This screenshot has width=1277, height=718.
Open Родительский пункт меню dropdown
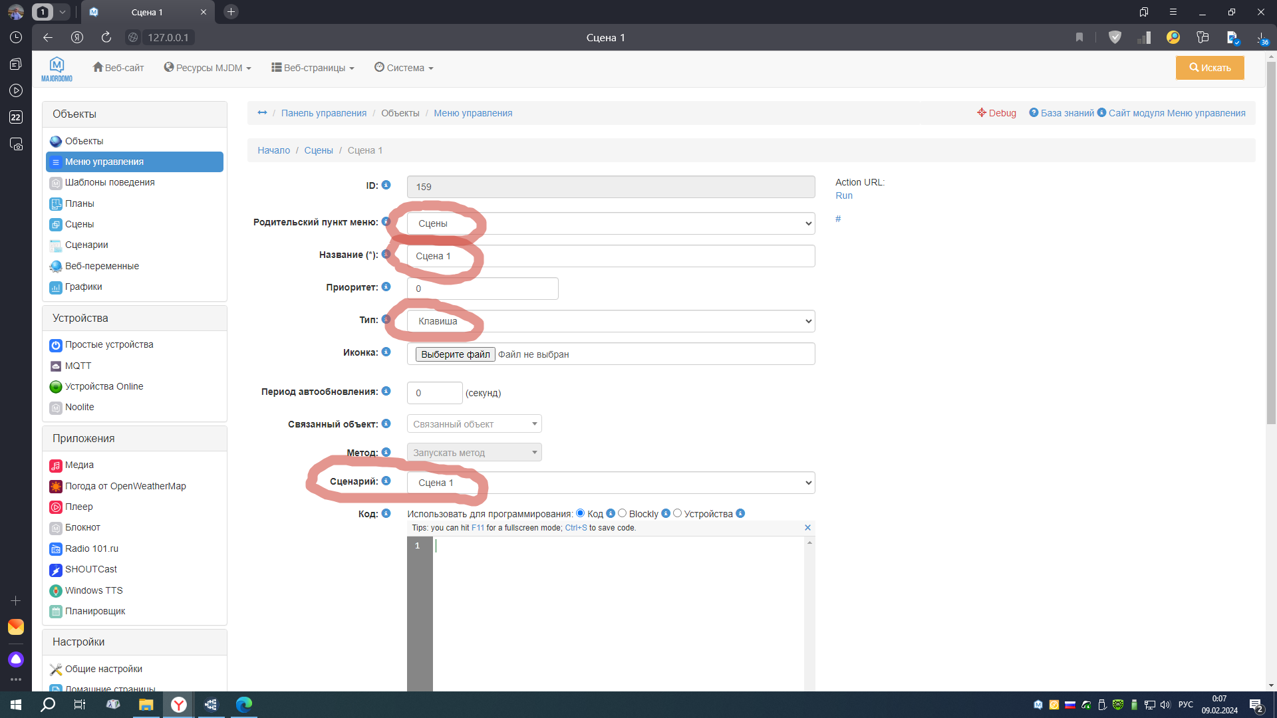click(x=610, y=224)
